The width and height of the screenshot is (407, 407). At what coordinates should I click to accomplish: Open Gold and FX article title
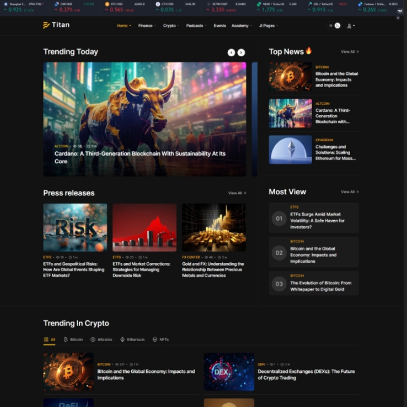point(213,270)
